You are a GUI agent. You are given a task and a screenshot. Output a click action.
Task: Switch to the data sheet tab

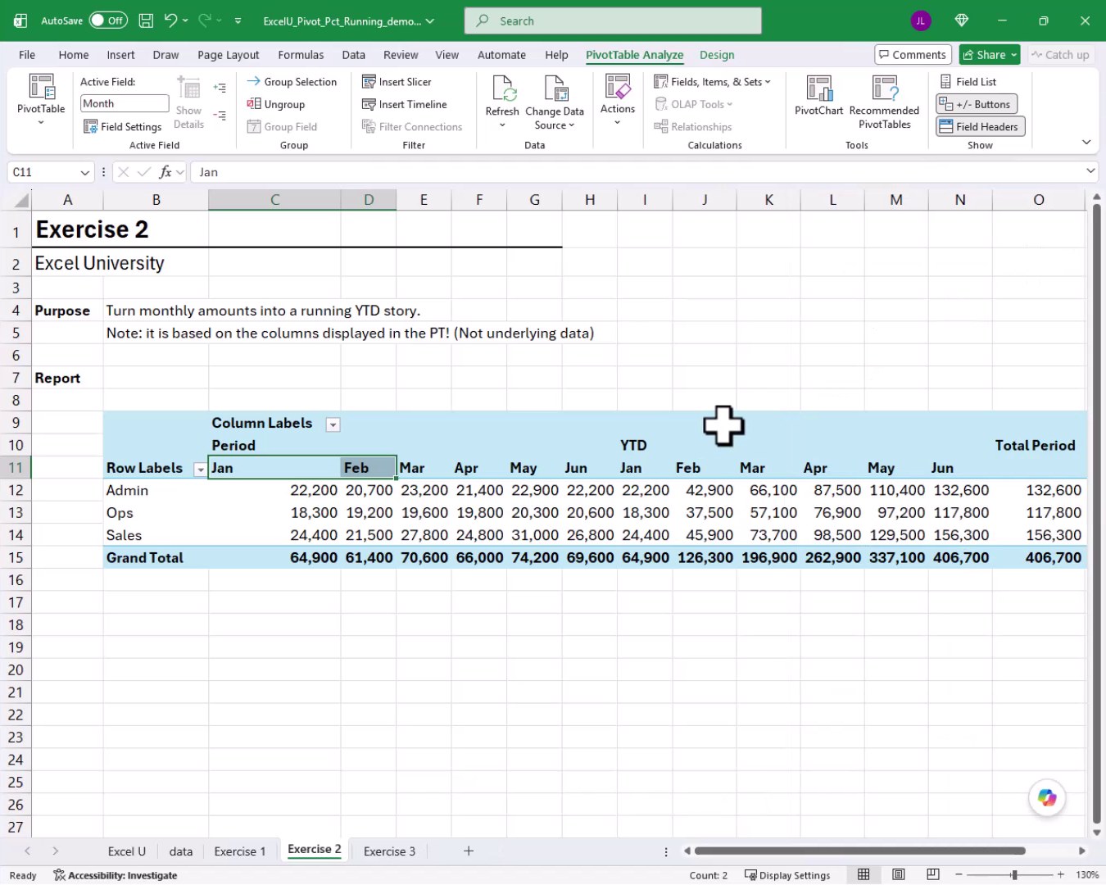181,851
